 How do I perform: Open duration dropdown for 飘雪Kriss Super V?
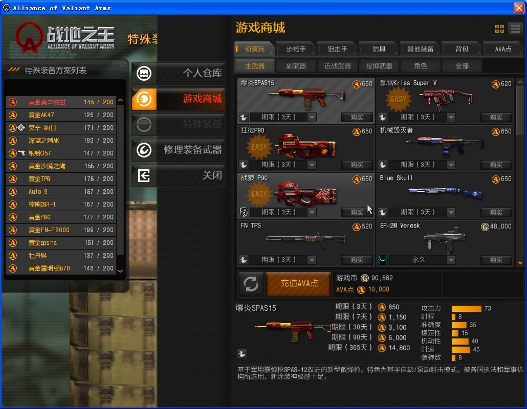451,117
